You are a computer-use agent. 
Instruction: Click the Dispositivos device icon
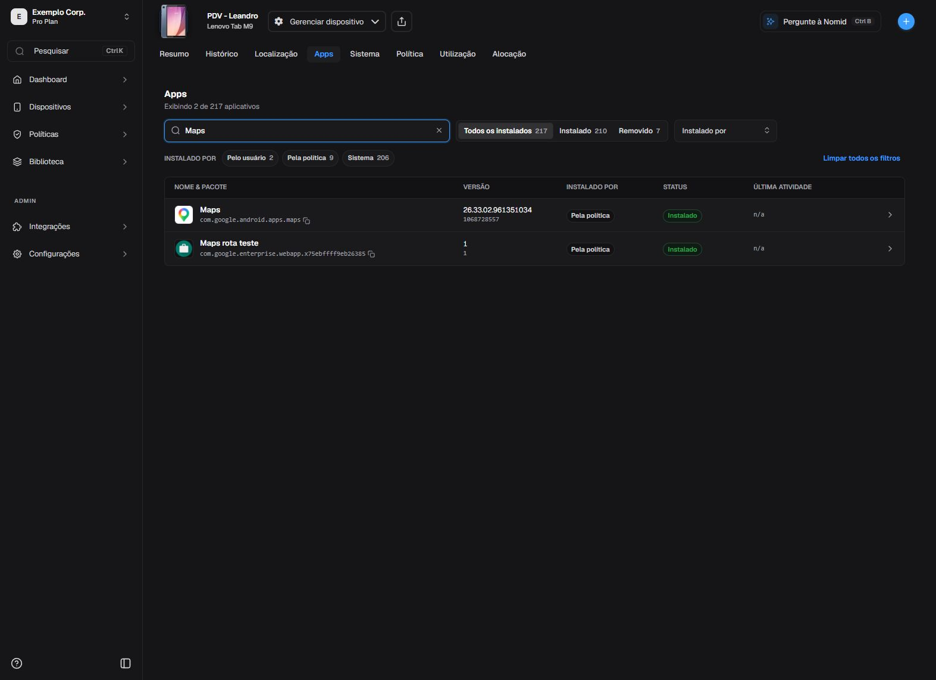(17, 107)
